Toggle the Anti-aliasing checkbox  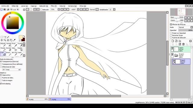(x=1, y=84)
